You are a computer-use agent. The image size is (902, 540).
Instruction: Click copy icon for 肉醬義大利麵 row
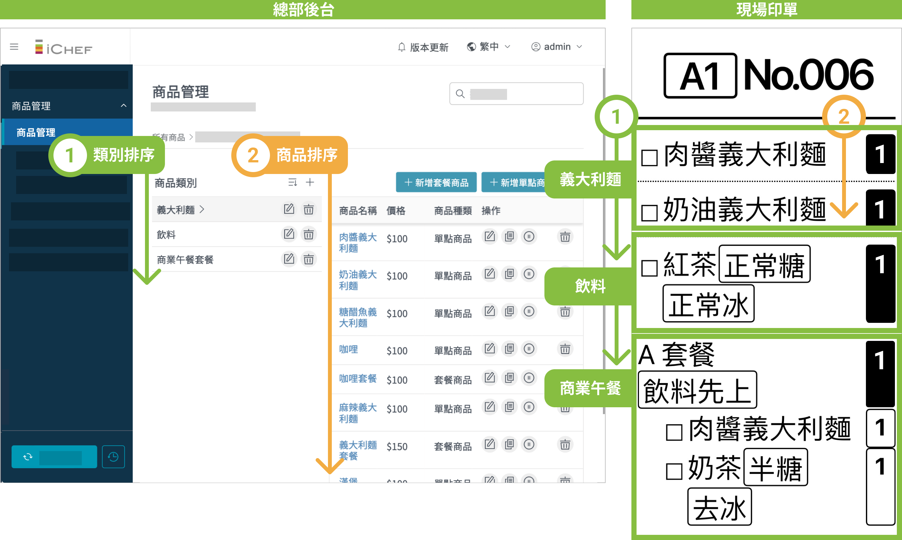(x=509, y=237)
